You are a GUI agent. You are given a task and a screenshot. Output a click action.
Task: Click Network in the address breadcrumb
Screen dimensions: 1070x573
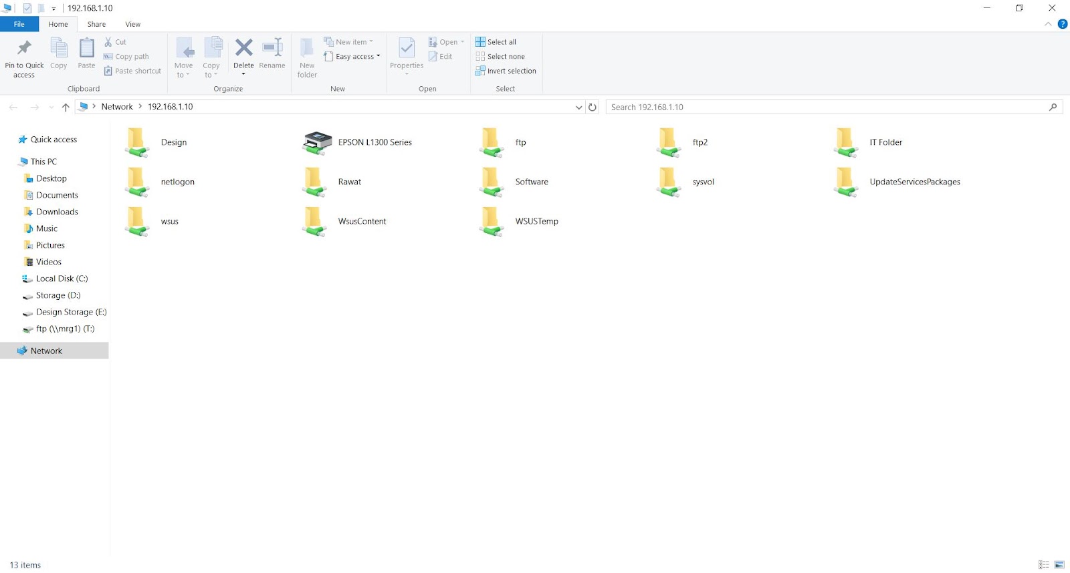(117, 107)
